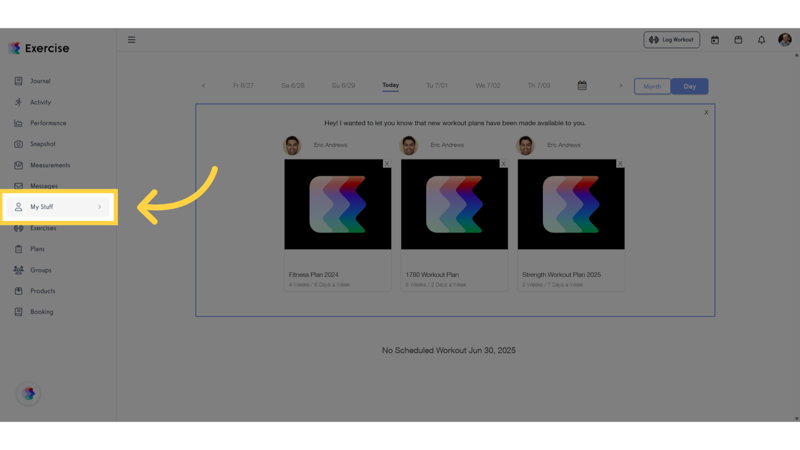800x450 pixels.
Task: Click the floating Exercise launcher icon
Action: tap(29, 394)
